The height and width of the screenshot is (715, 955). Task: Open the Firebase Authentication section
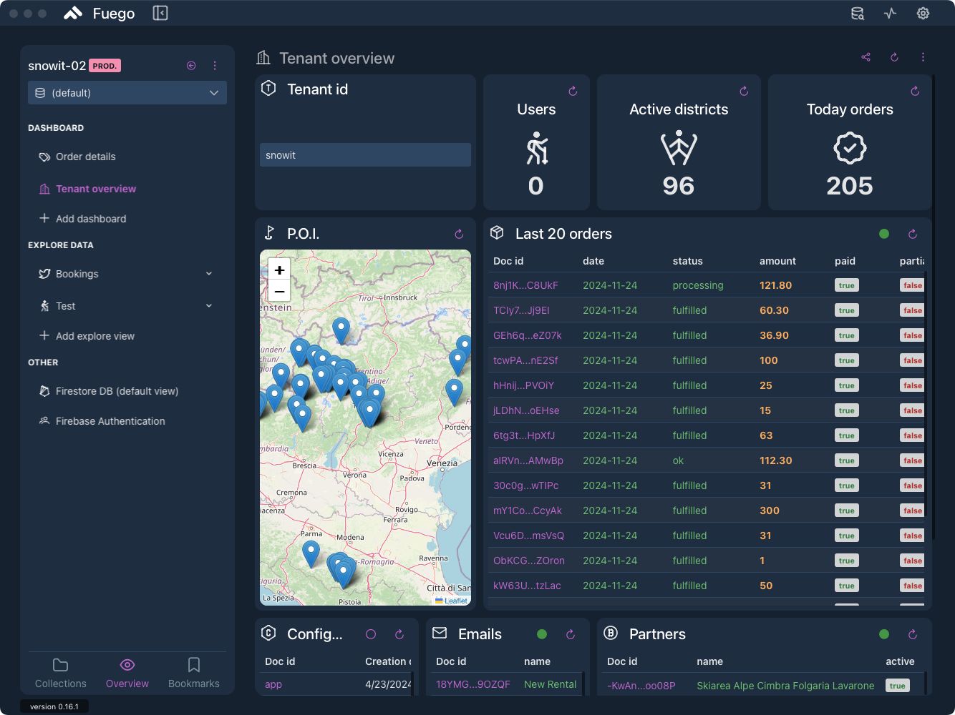click(x=110, y=421)
